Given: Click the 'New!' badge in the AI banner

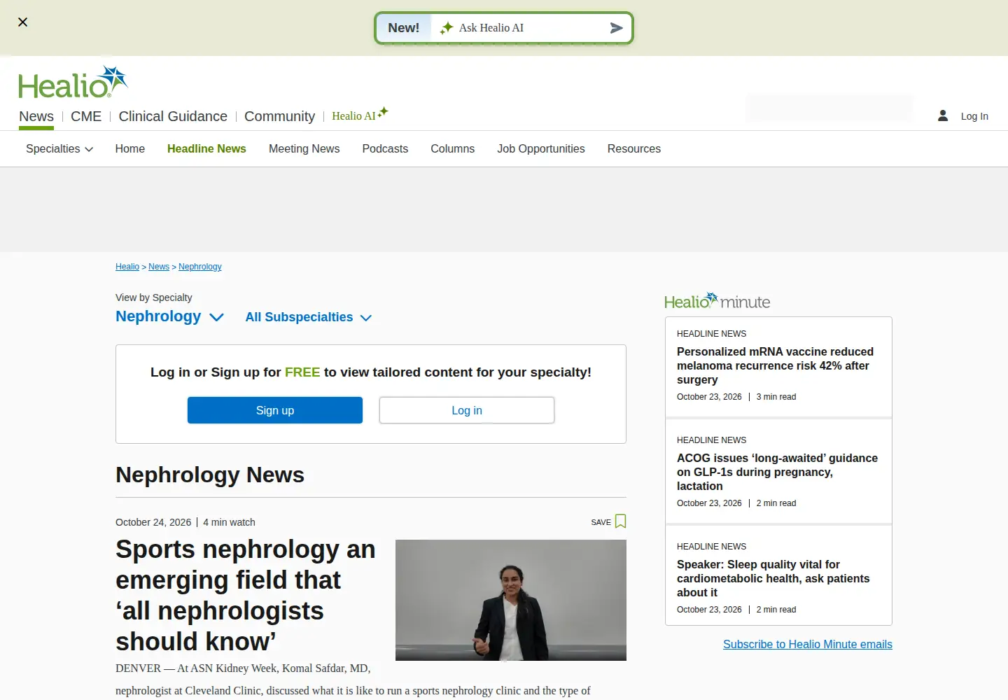Looking at the screenshot, I should tap(404, 28).
